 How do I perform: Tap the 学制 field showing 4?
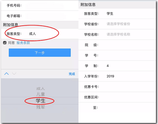tap(117, 66)
